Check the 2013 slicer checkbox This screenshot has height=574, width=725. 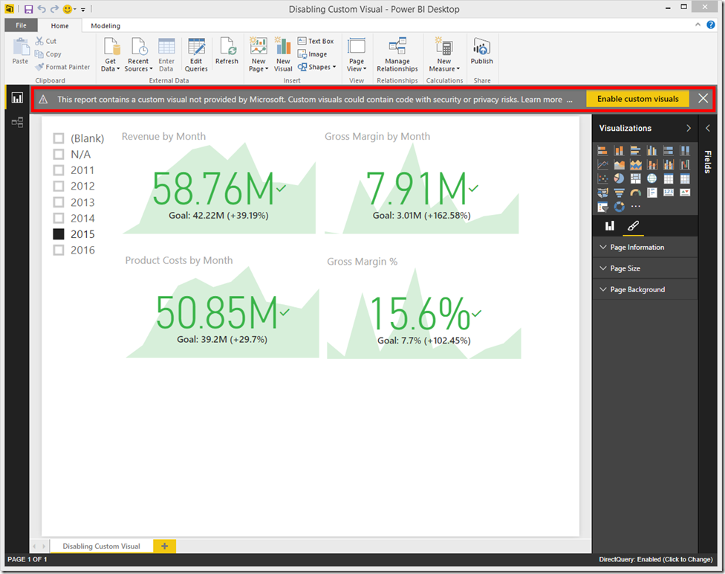coord(59,202)
